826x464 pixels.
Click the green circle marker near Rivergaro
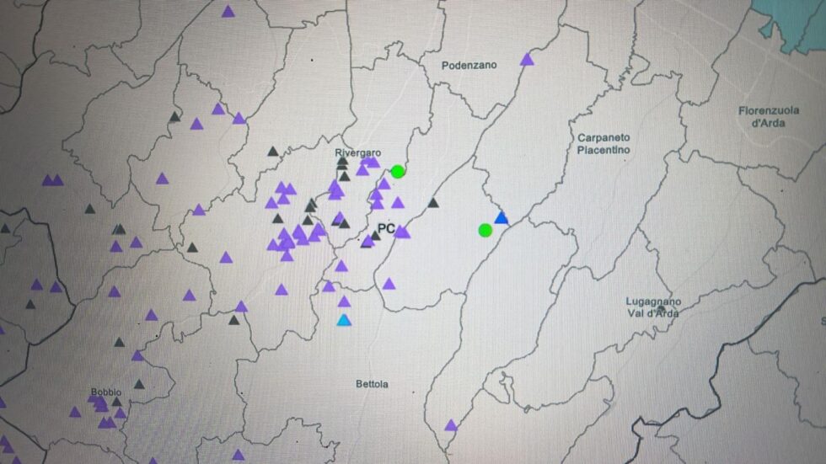point(398,172)
